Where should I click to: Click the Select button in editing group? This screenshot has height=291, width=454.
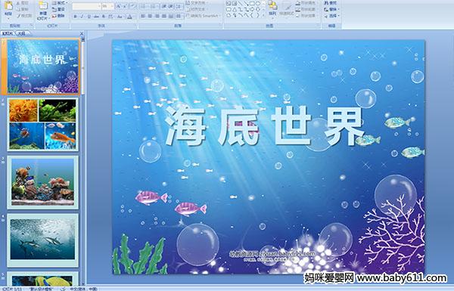coord(331,16)
